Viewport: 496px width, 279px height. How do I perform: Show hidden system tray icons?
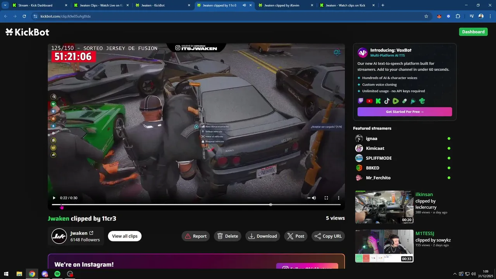click(x=455, y=274)
